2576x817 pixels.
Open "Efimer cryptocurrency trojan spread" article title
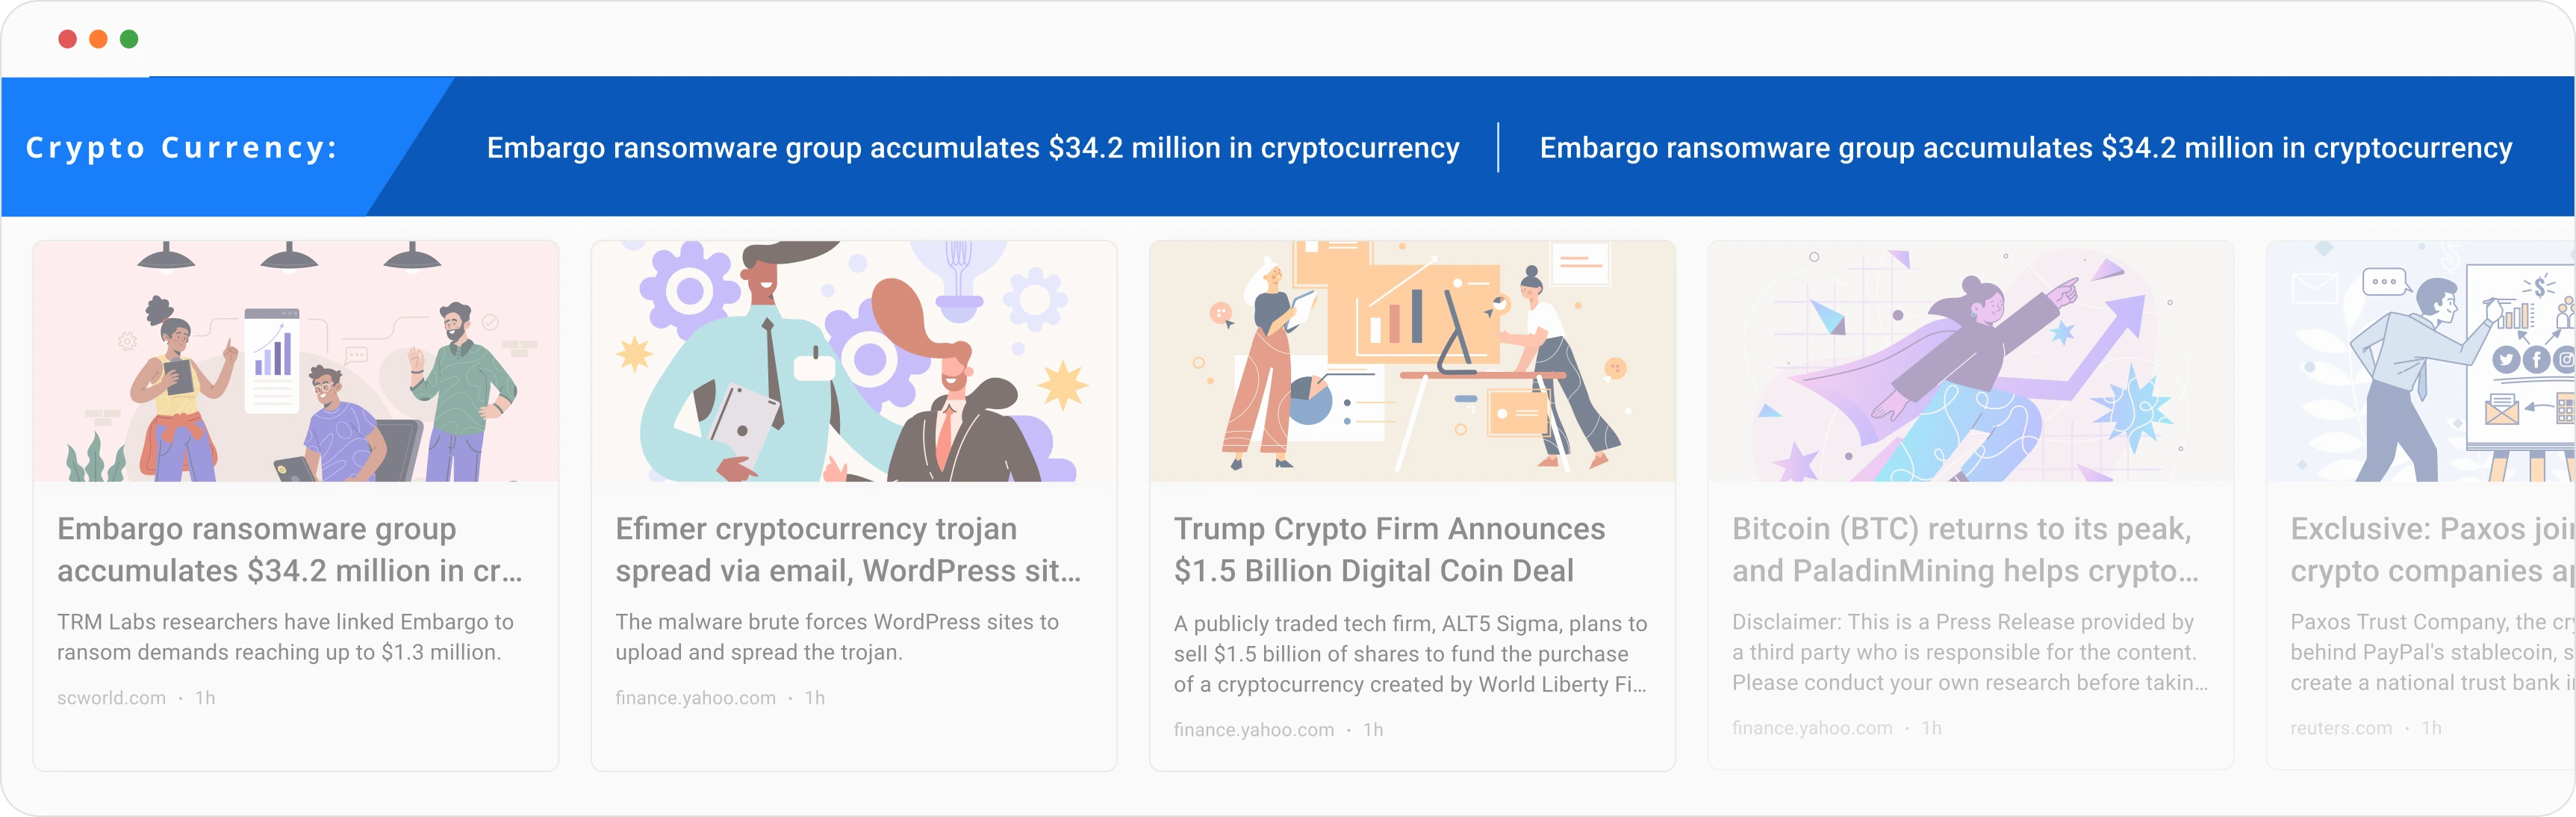848,549
